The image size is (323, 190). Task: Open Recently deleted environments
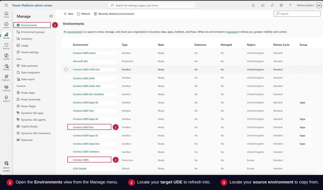pos(114,14)
